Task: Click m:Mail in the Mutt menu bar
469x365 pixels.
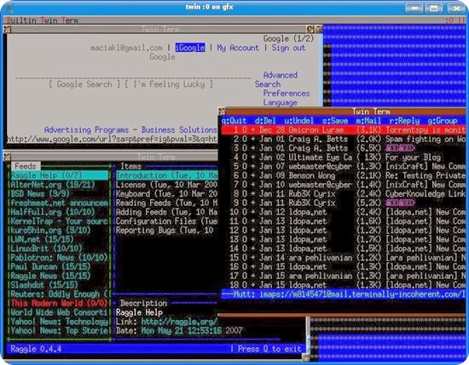Action: (x=368, y=121)
